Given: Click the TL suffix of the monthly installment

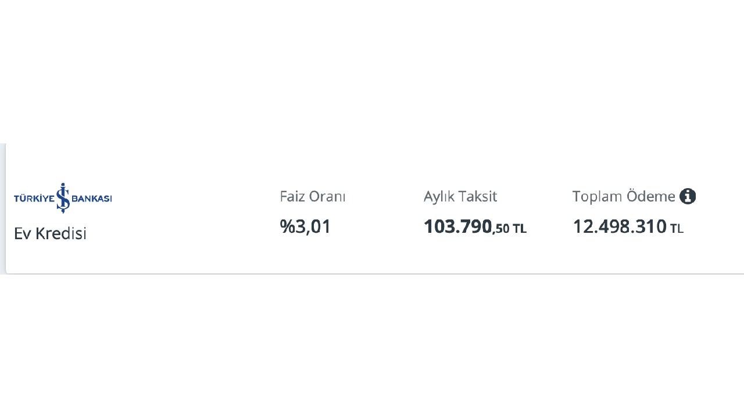Looking at the screenshot, I should pyautogui.click(x=519, y=229).
